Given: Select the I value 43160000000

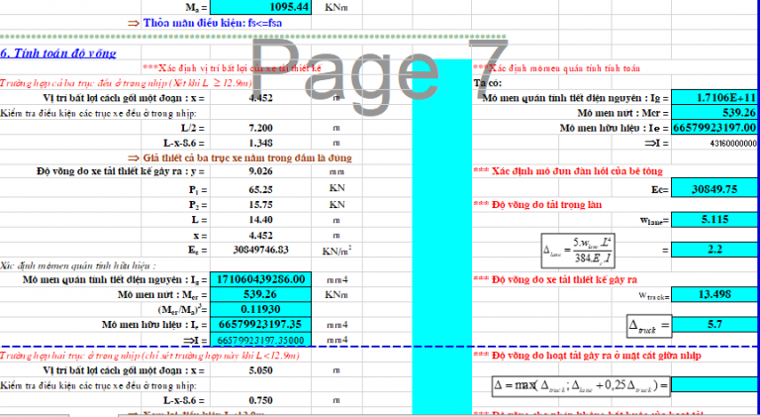Looking at the screenshot, I should point(732,144).
